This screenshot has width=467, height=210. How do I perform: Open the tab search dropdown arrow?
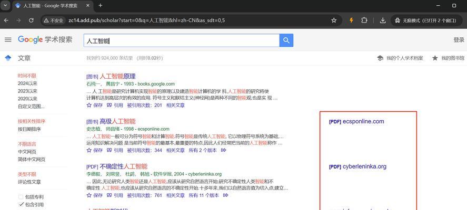[x=5, y=5]
